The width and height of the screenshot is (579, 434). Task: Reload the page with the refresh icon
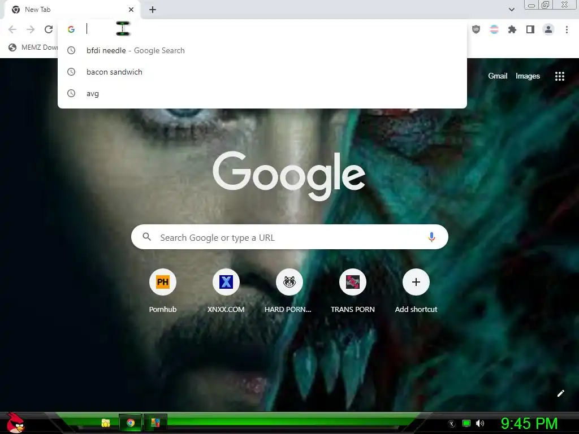coord(49,29)
